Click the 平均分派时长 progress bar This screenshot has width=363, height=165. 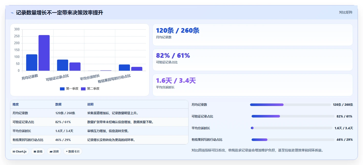292,128
